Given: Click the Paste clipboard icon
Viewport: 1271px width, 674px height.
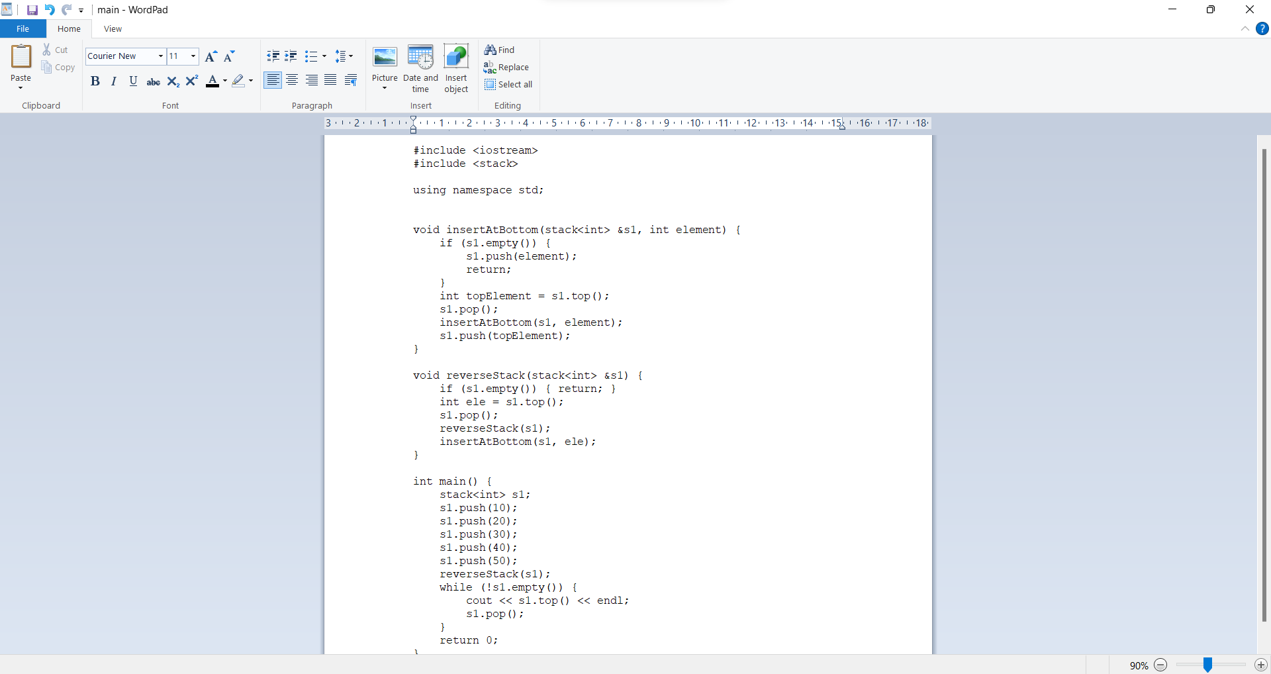Looking at the screenshot, I should click(x=21, y=57).
